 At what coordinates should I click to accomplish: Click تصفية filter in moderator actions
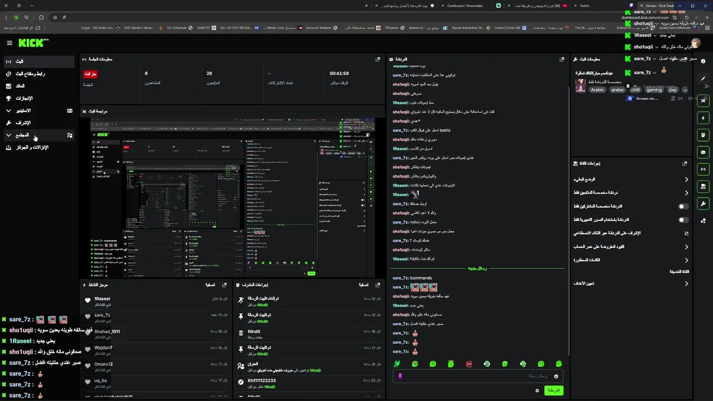(x=364, y=285)
